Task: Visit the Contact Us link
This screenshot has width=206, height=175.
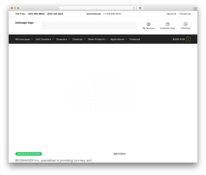Action: point(185,14)
